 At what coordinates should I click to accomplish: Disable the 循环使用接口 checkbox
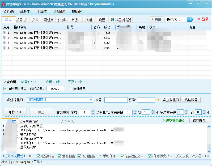click(x=5, y=89)
